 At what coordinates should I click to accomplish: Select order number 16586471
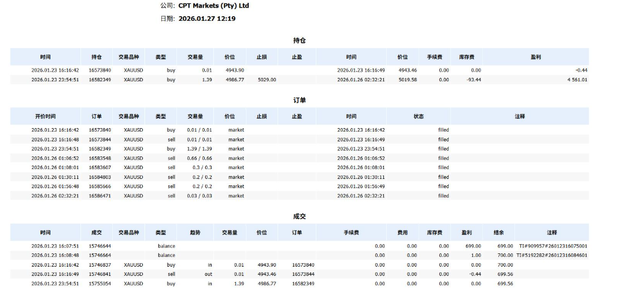point(99,196)
